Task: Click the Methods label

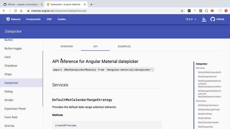Action: 57,115
